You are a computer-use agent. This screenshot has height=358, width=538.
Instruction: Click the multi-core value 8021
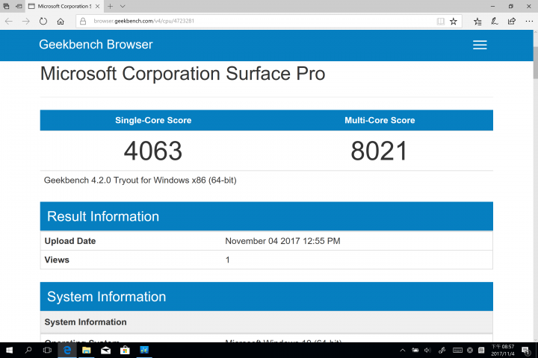click(x=380, y=151)
